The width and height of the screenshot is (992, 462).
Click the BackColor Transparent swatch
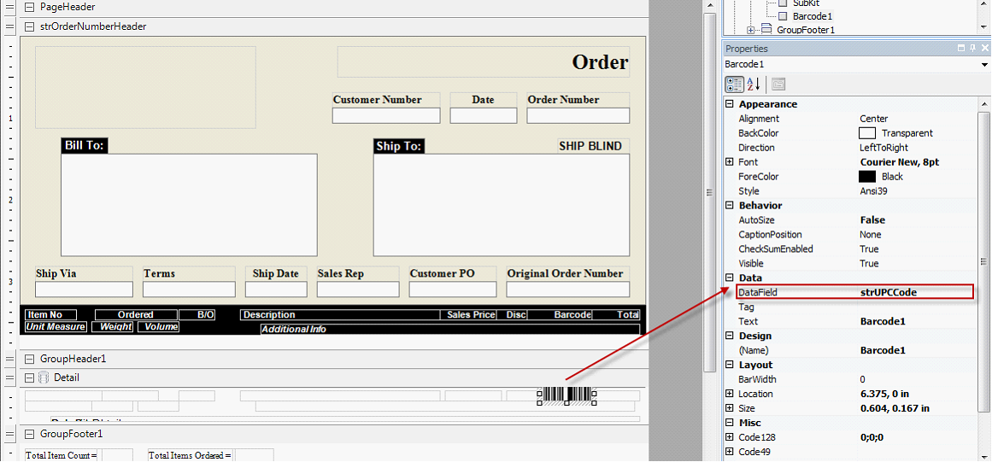866,133
